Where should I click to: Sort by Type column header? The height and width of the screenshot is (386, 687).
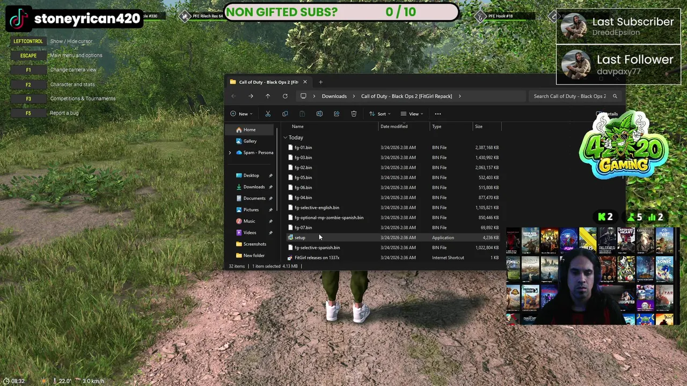437,127
